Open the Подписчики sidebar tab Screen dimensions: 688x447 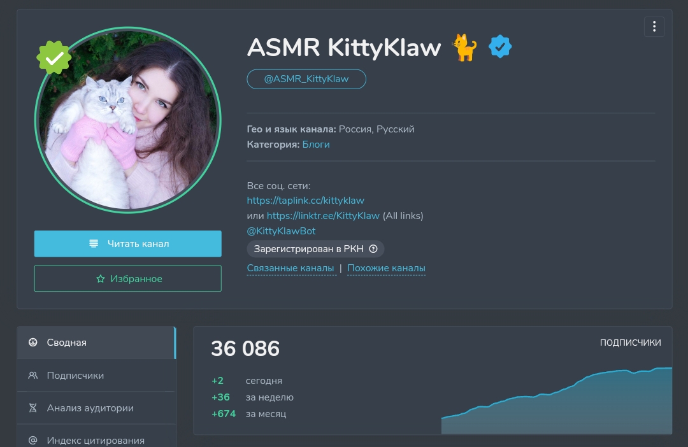96,376
